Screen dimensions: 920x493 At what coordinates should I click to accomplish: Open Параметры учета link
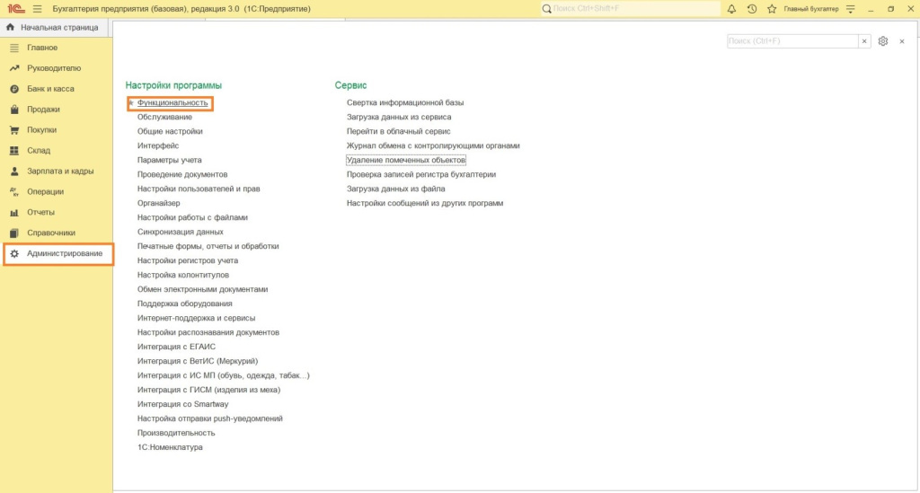coord(169,160)
